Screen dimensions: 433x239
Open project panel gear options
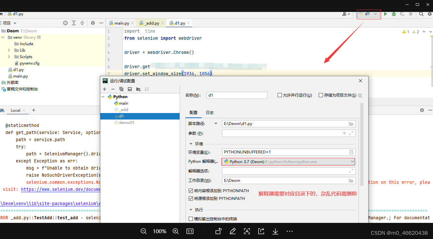coord(93,23)
